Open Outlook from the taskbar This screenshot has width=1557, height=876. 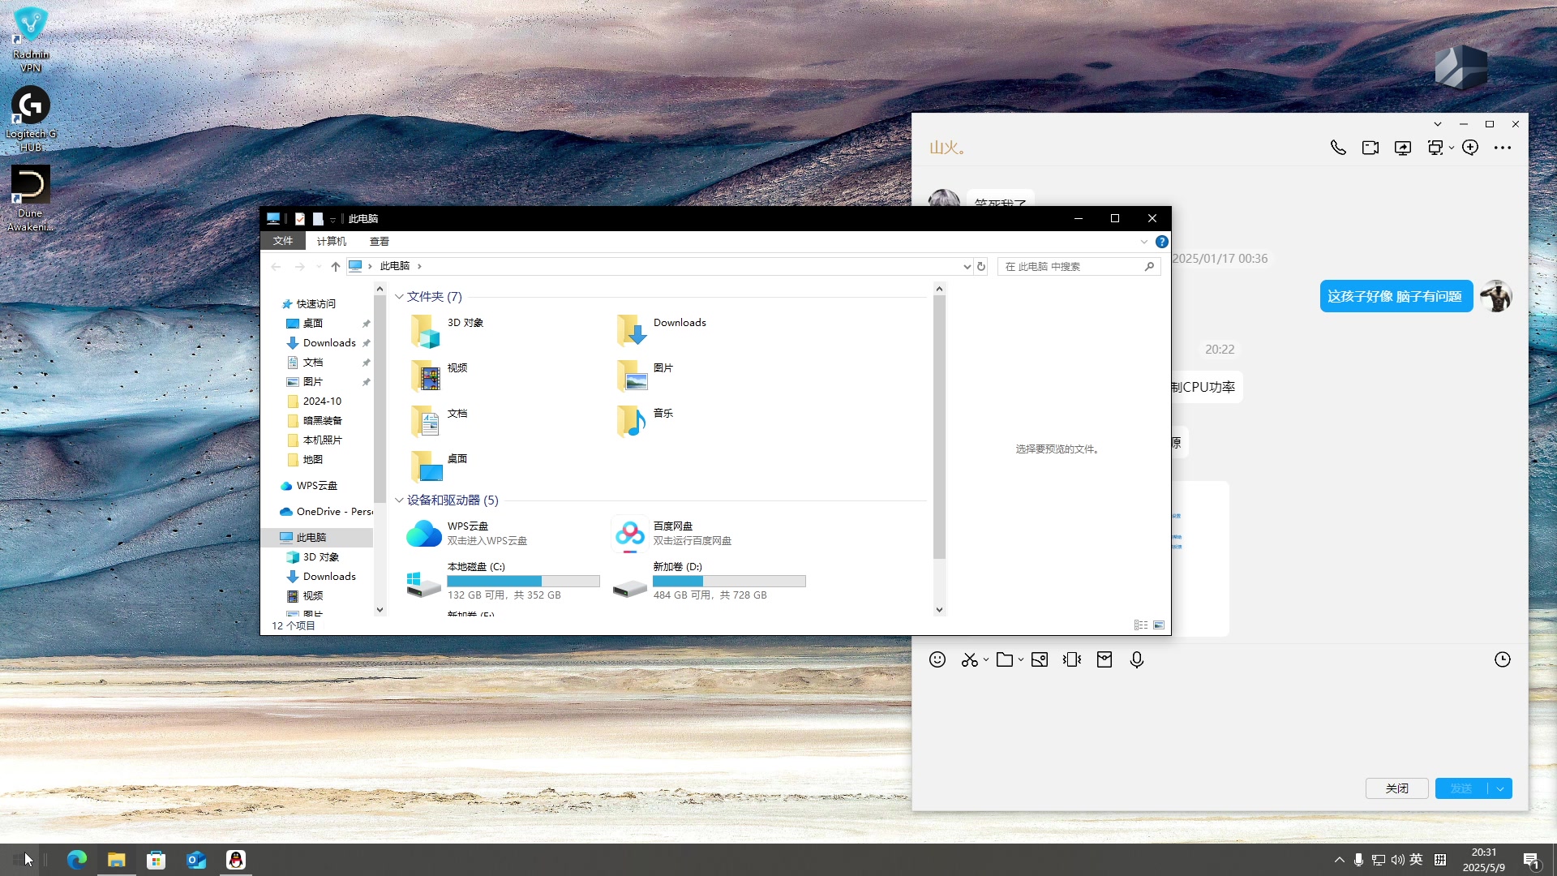click(196, 860)
